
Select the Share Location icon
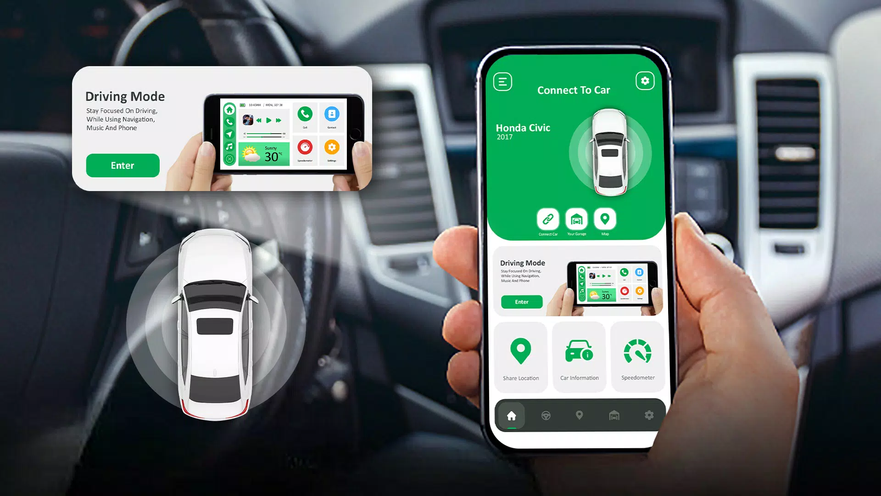click(520, 354)
